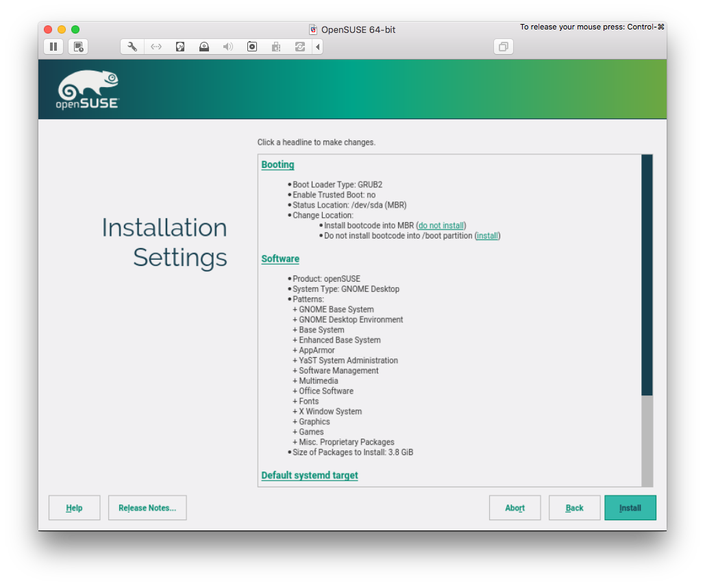Screen dimensions: 705x586
Task: Minimize VM window with yellow button
Action: [62, 29]
